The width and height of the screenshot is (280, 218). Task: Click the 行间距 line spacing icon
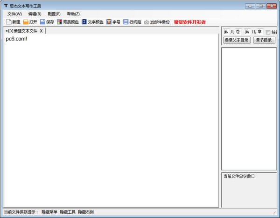pyautogui.click(x=126, y=22)
